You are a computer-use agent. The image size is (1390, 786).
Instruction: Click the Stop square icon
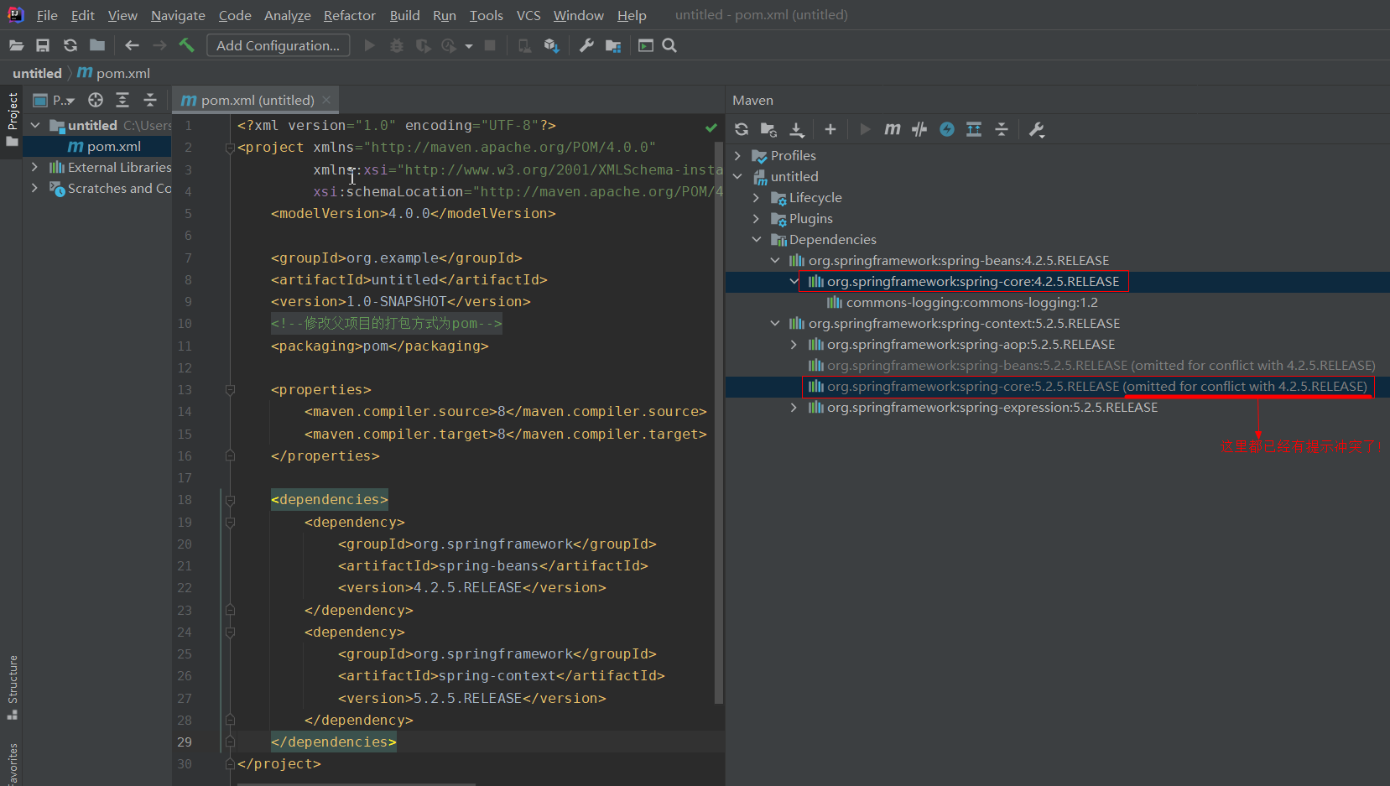[x=490, y=45]
